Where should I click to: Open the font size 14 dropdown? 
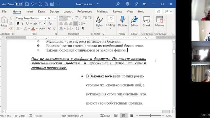(x=55, y=18)
